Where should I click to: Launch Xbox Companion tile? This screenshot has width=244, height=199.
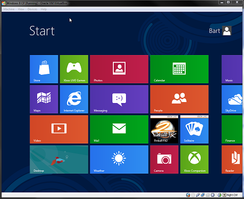click(194, 159)
